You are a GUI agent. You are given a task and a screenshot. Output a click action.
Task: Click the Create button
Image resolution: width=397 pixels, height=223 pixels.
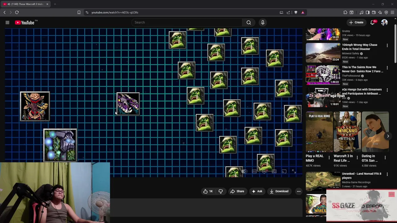pyautogui.click(x=356, y=22)
